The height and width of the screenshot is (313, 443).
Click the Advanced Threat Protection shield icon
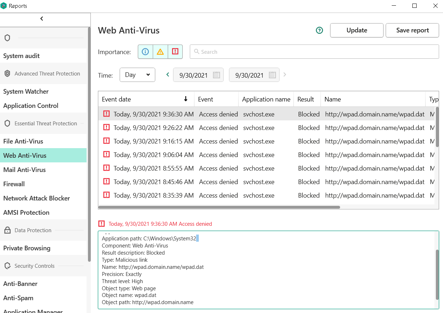click(x=7, y=73)
